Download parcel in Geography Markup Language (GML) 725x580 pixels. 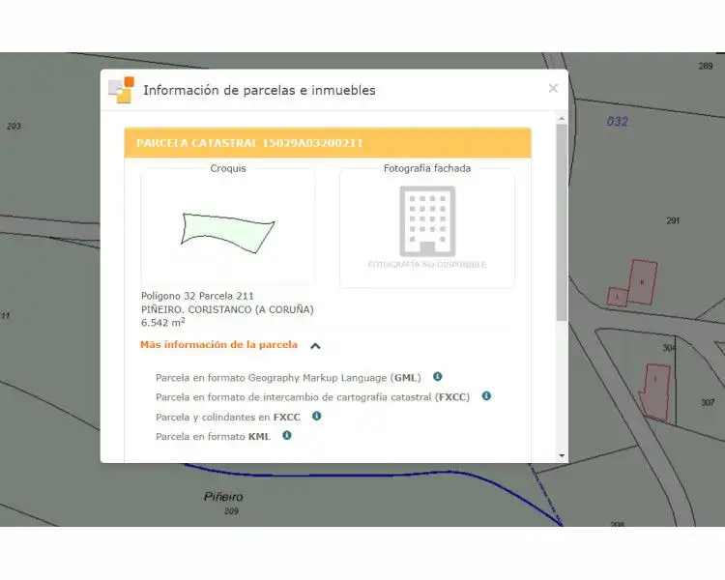pyautogui.click(x=288, y=377)
